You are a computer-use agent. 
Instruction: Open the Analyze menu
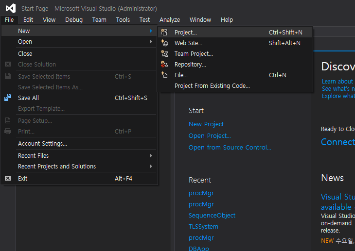170,20
